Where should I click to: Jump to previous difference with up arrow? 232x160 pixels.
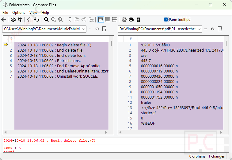tap(30, 20)
